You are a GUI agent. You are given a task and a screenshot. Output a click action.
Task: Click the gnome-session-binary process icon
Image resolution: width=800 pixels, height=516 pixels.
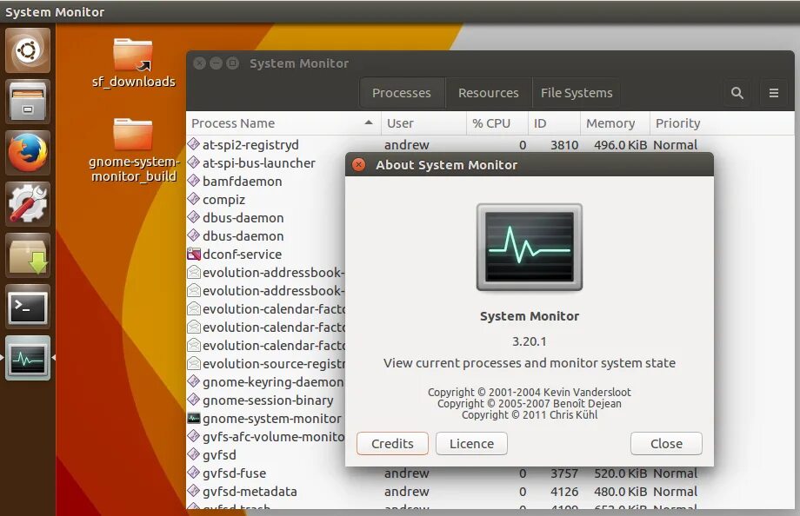193,400
